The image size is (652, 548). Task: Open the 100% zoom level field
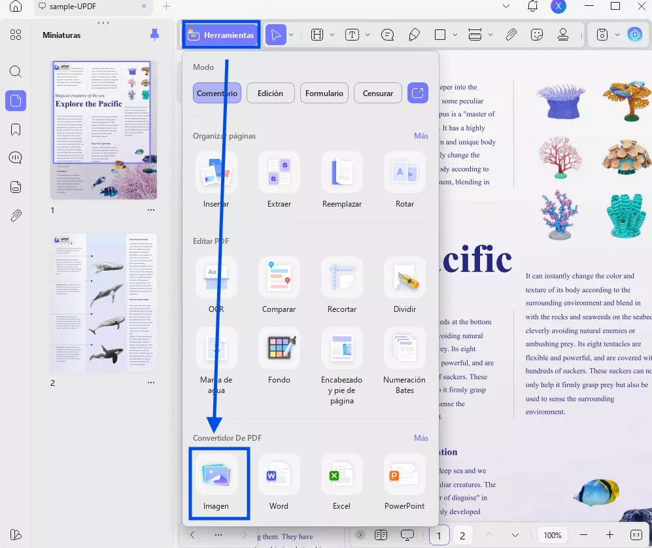553,535
